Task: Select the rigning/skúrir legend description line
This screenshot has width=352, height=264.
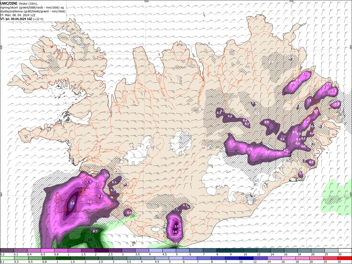Action: (32, 7)
